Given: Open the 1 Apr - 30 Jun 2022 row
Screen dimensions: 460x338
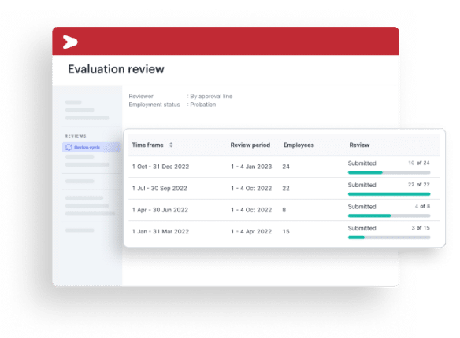Looking at the screenshot, I should 284,210.
